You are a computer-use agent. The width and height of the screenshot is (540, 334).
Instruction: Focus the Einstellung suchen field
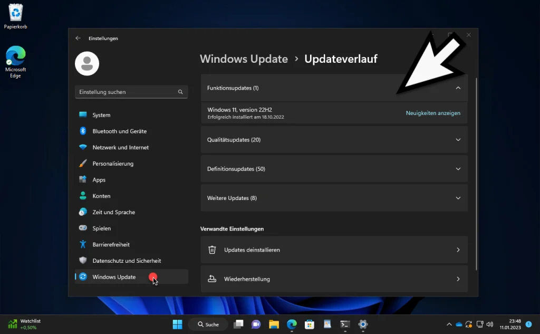click(131, 92)
